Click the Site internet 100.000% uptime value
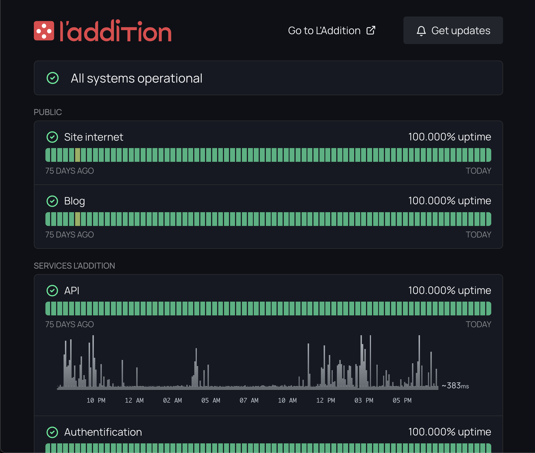The width and height of the screenshot is (535, 453). click(x=450, y=137)
